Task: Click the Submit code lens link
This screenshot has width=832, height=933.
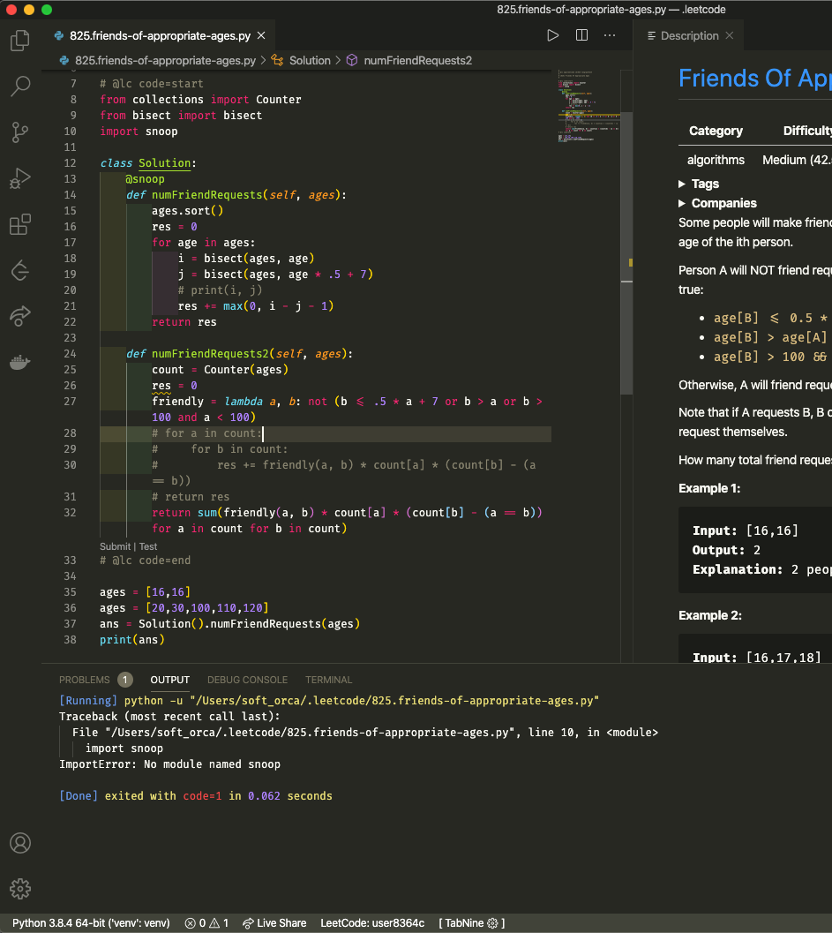Action: point(115,546)
